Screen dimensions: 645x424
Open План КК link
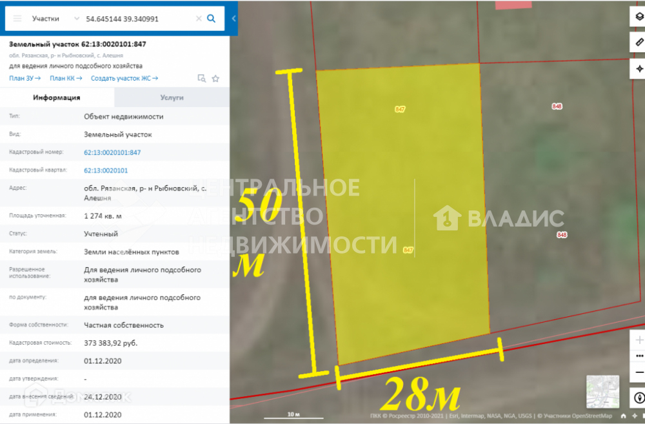[x=66, y=78]
